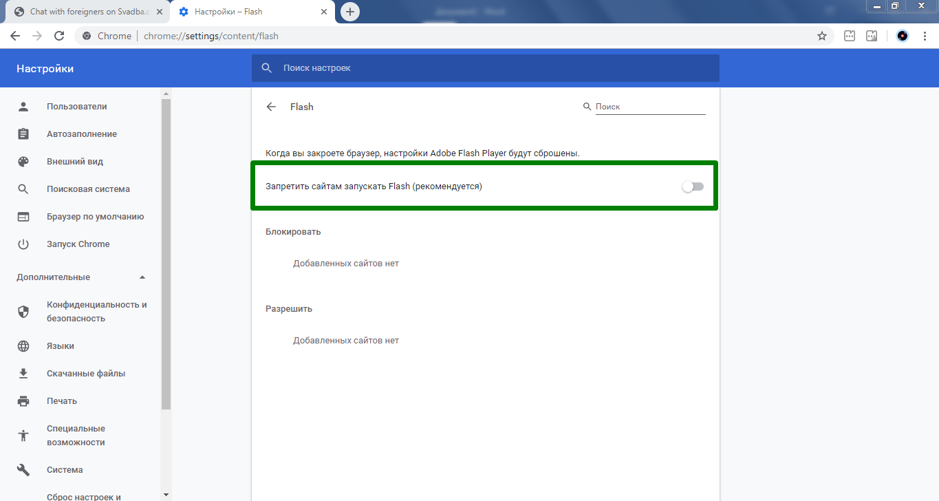Open the first extension icon next to the star
939x501 pixels.
point(850,36)
